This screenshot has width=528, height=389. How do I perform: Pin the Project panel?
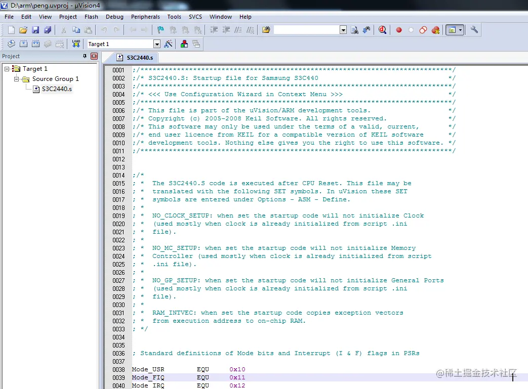click(85, 56)
